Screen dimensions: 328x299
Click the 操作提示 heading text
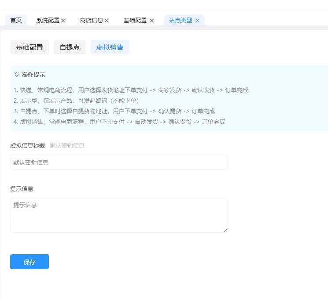pyautogui.click(x=33, y=75)
